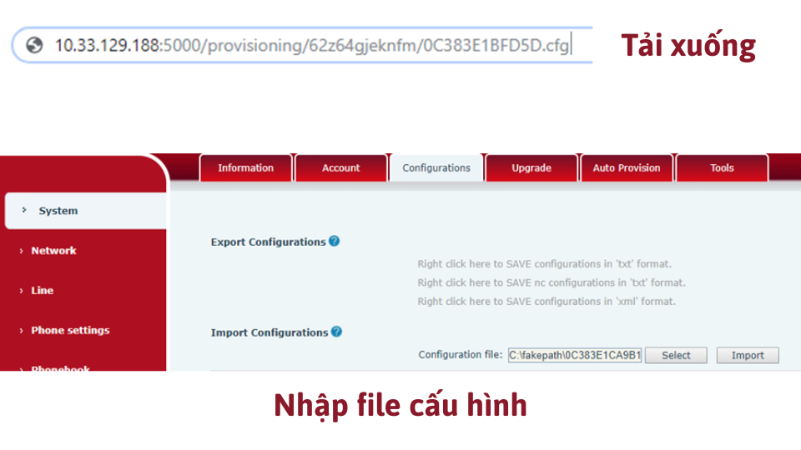Expand the System chevron arrow
Viewport: 801px width, 450px height.
tap(24, 210)
